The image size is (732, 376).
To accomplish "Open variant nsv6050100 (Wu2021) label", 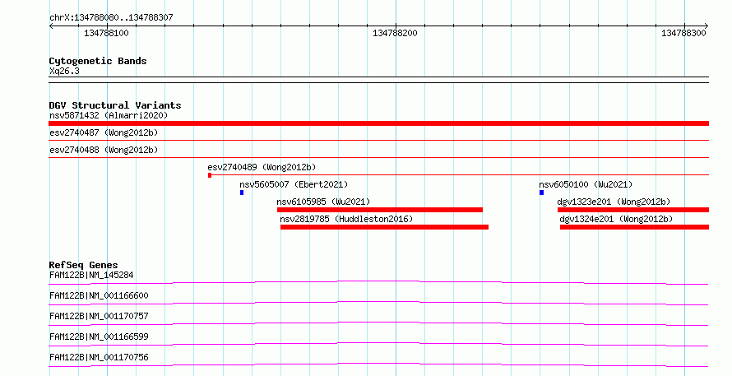I will point(586,184).
